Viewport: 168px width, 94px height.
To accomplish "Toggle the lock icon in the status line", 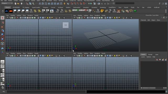I will click(x=64, y=4).
